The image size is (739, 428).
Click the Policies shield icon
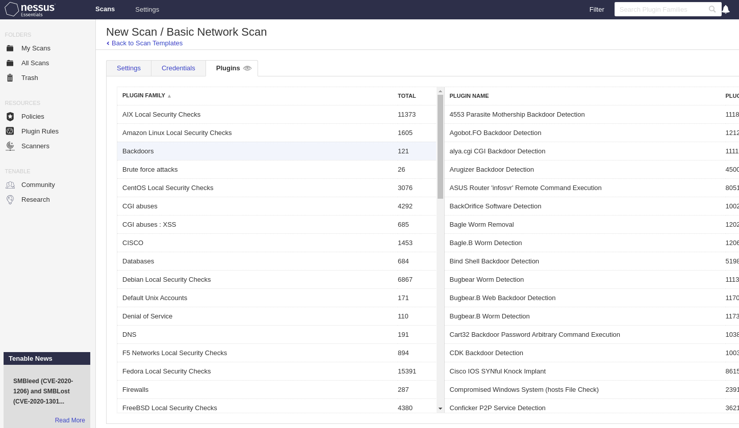pos(10,117)
